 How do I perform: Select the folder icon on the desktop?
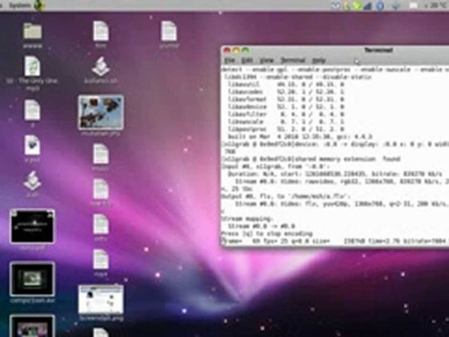[x=32, y=31]
